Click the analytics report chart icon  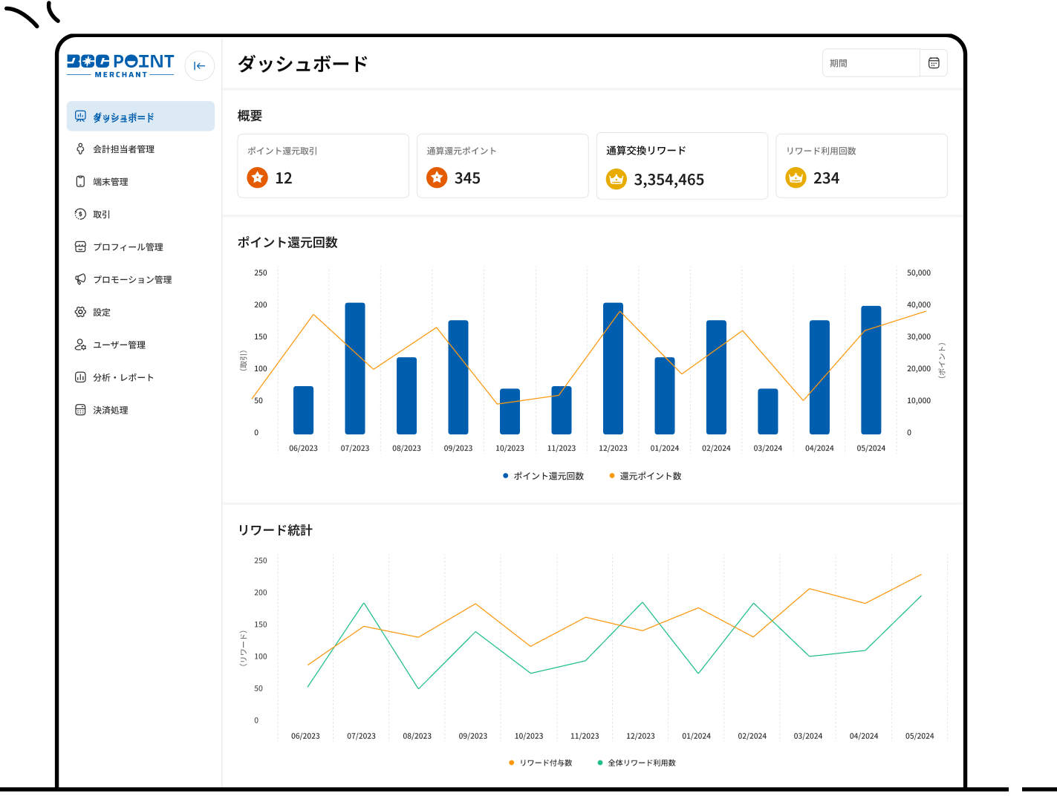pyautogui.click(x=80, y=377)
